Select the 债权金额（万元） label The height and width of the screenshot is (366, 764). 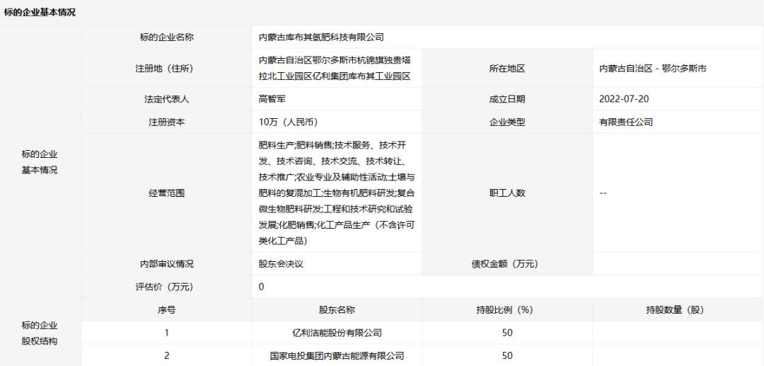coord(507,263)
